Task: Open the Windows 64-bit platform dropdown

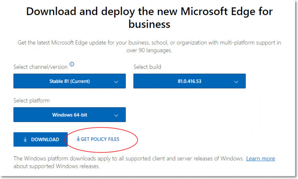Action: (x=70, y=115)
